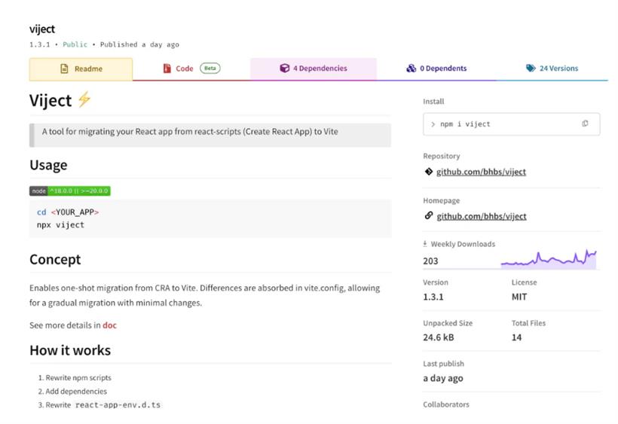The height and width of the screenshot is (424, 618).
Task: Click the git repository diamond icon
Action: click(x=429, y=172)
